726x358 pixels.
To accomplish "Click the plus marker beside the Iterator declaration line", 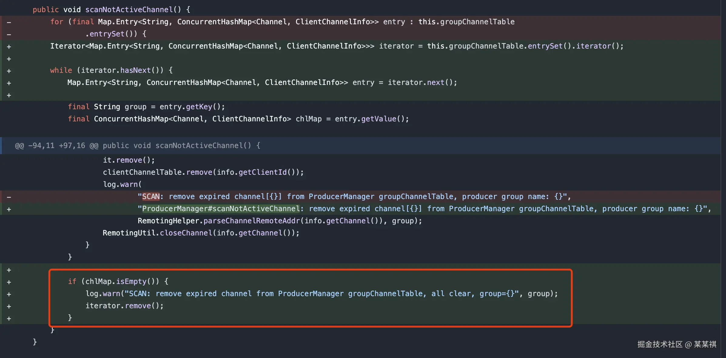I will [9, 46].
